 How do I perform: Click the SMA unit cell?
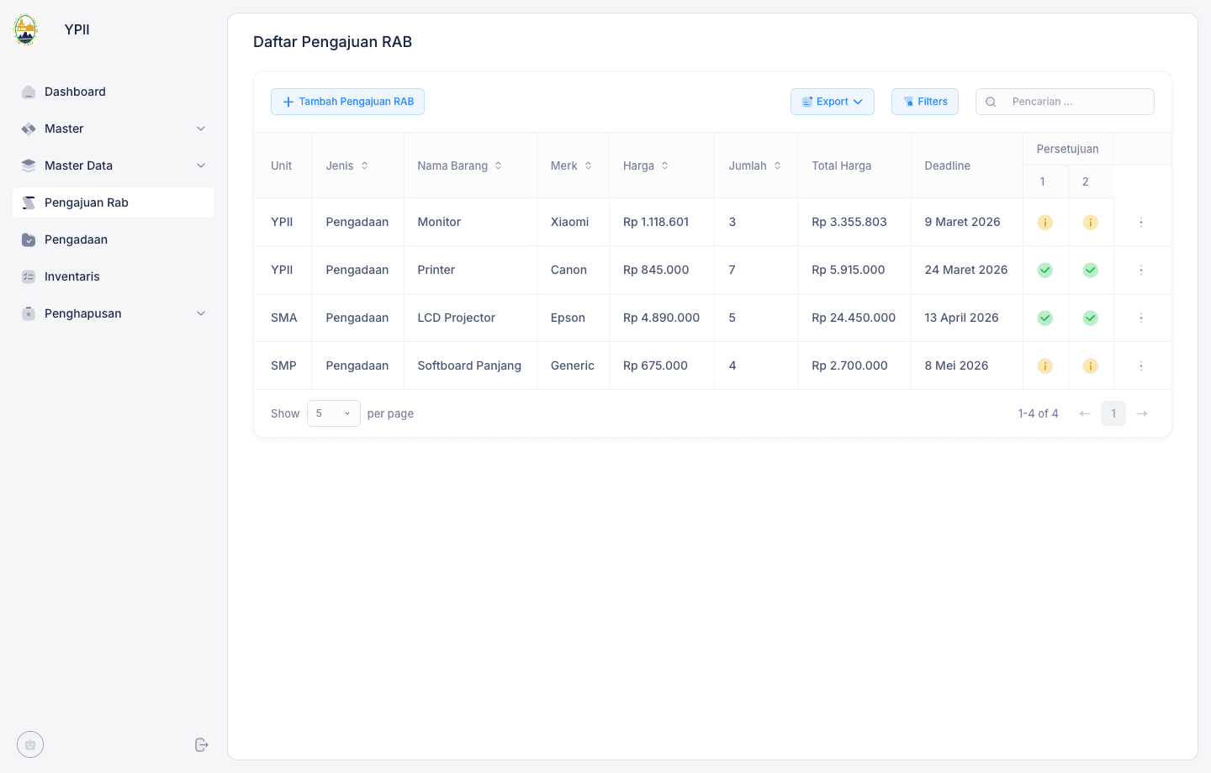[x=284, y=318]
